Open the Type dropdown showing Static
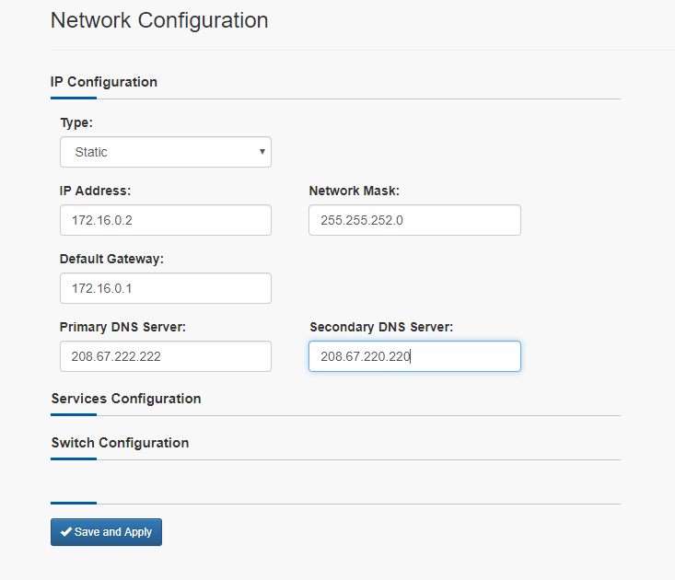675x580 pixels. click(x=166, y=152)
